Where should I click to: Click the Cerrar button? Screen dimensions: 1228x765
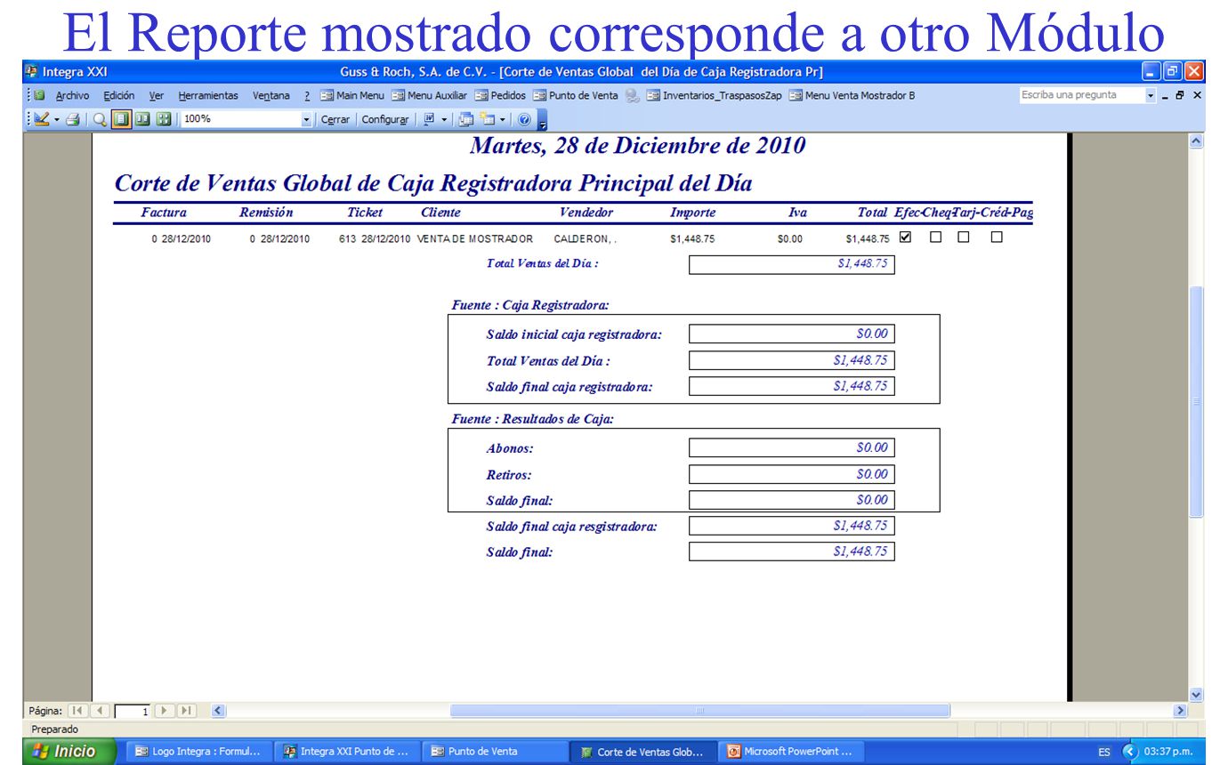[335, 118]
